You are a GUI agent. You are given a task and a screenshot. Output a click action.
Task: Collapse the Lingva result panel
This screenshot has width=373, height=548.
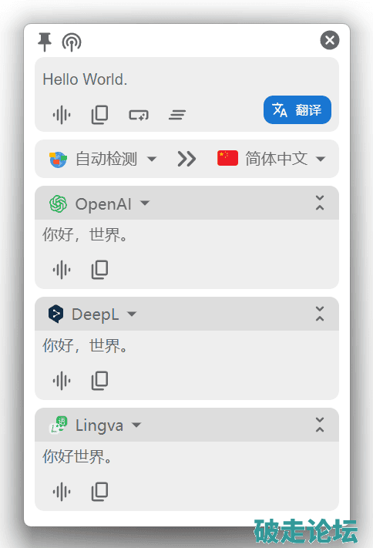(320, 425)
